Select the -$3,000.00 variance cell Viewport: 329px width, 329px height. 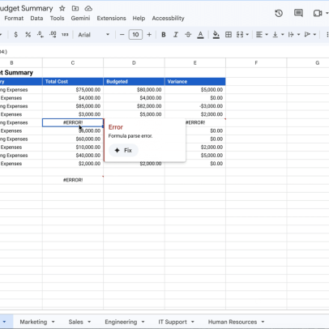[x=195, y=106]
